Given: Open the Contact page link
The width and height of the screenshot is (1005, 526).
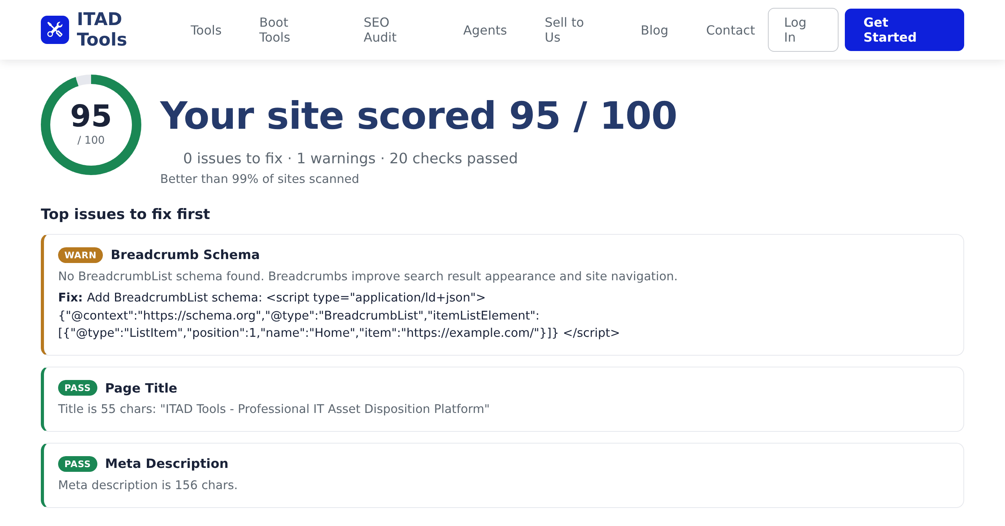Looking at the screenshot, I should (x=730, y=30).
